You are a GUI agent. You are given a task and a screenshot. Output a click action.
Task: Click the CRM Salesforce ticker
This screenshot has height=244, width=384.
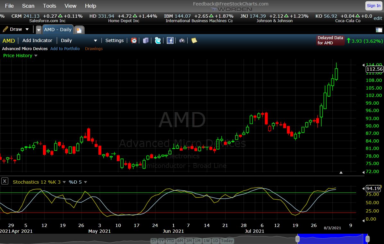pos(47,18)
